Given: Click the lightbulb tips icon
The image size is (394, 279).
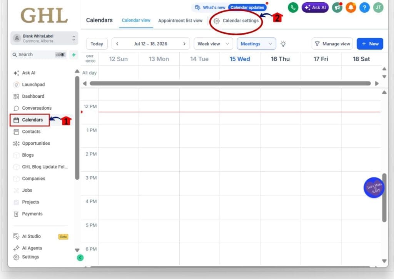Looking at the screenshot, I should [x=283, y=44].
